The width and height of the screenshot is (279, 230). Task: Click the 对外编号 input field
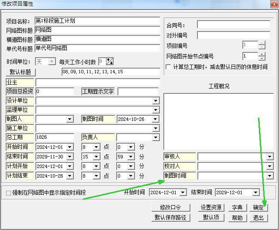pos(234,35)
